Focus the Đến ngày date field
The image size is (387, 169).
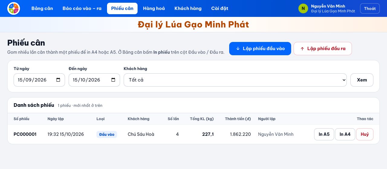tap(94, 80)
